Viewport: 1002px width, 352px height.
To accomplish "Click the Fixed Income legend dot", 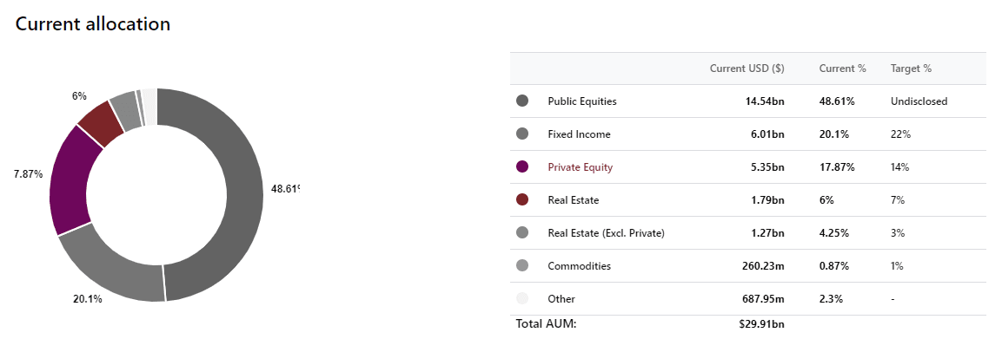I will pyautogui.click(x=522, y=134).
